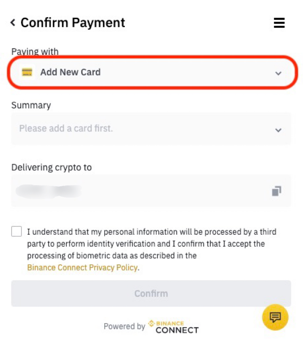Click the "Paying with" label
The height and width of the screenshot is (349, 303).
35,52
